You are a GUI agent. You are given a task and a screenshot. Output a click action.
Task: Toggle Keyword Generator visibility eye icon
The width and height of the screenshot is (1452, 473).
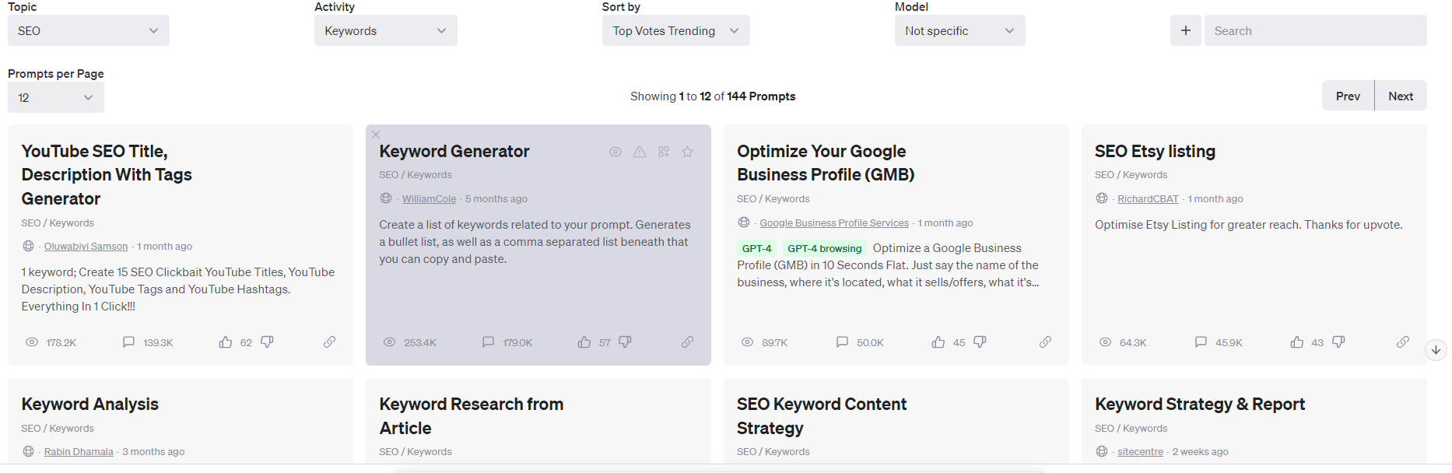point(616,152)
